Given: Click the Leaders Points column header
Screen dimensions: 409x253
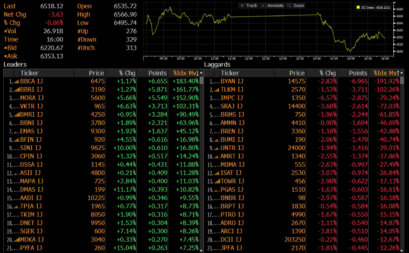Looking at the screenshot, I should coord(157,73).
